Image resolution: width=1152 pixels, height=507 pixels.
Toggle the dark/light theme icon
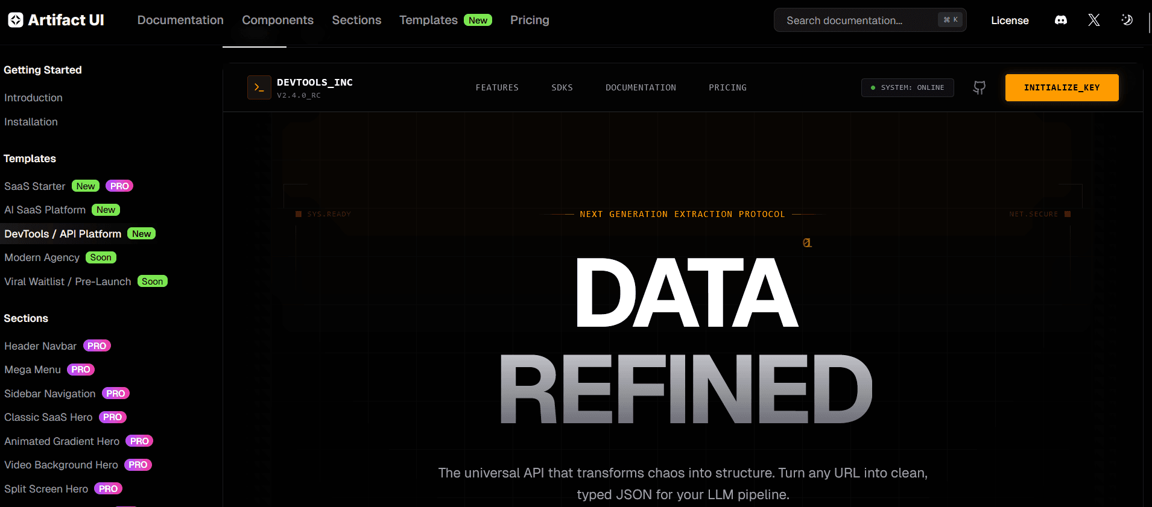point(1127,20)
